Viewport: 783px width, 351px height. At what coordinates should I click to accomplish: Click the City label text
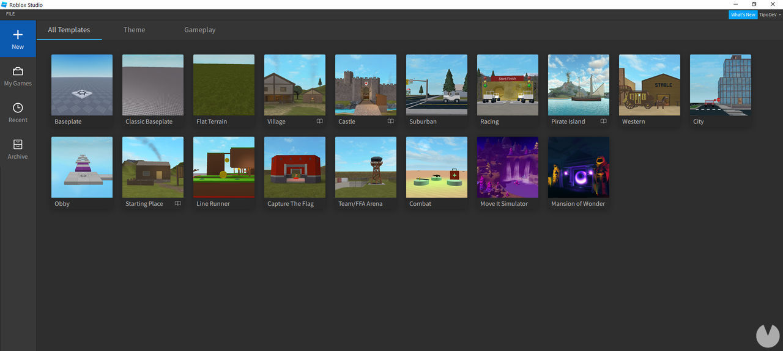(x=699, y=121)
